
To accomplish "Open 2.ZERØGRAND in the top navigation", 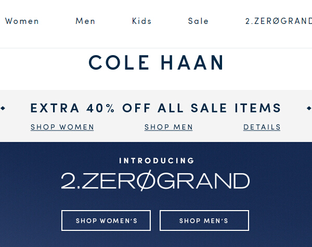I will tap(278, 21).
